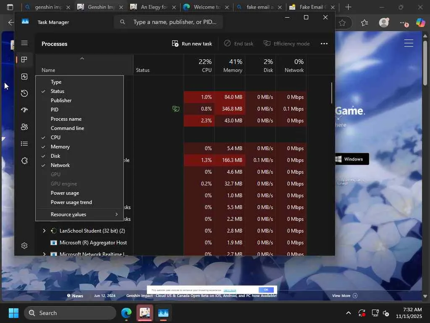This screenshot has width=430, height=323.
Task: Open Details page icon in sidebar
Action: (24, 144)
